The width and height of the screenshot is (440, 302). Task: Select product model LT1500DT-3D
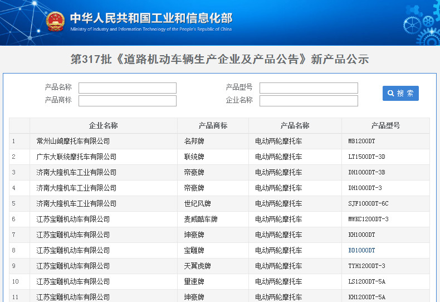pos(366,157)
